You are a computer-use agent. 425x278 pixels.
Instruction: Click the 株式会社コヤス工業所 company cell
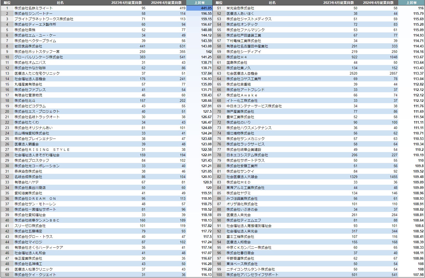(x=244, y=79)
